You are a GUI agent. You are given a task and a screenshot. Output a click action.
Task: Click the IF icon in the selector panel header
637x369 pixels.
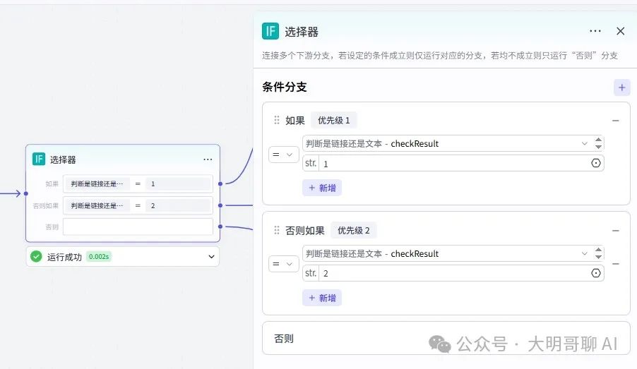tap(270, 31)
